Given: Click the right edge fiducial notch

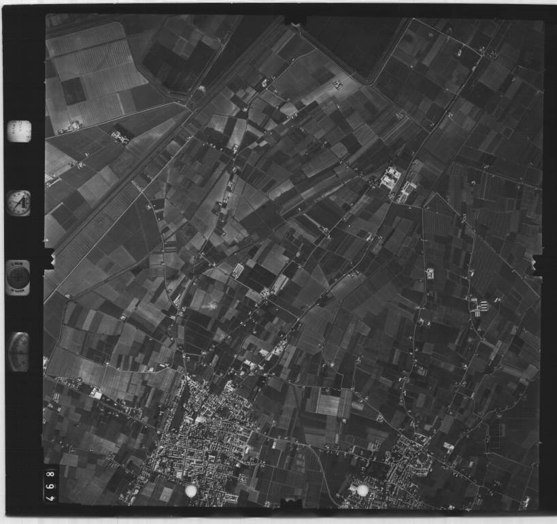Looking at the screenshot, I should [538, 264].
